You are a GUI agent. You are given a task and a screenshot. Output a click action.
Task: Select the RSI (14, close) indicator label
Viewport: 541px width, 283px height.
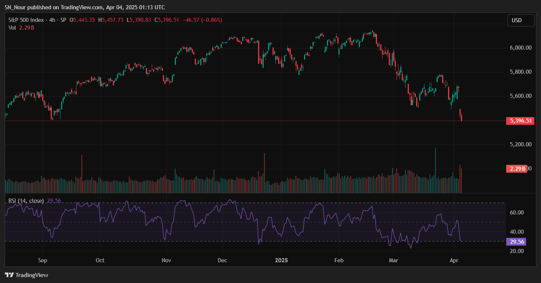pyautogui.click(x=26, y=201)
